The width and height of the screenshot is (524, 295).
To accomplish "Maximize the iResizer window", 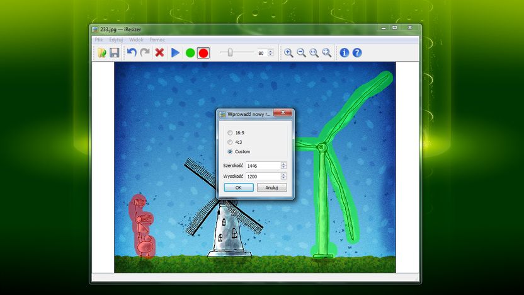I will (395, 28).
